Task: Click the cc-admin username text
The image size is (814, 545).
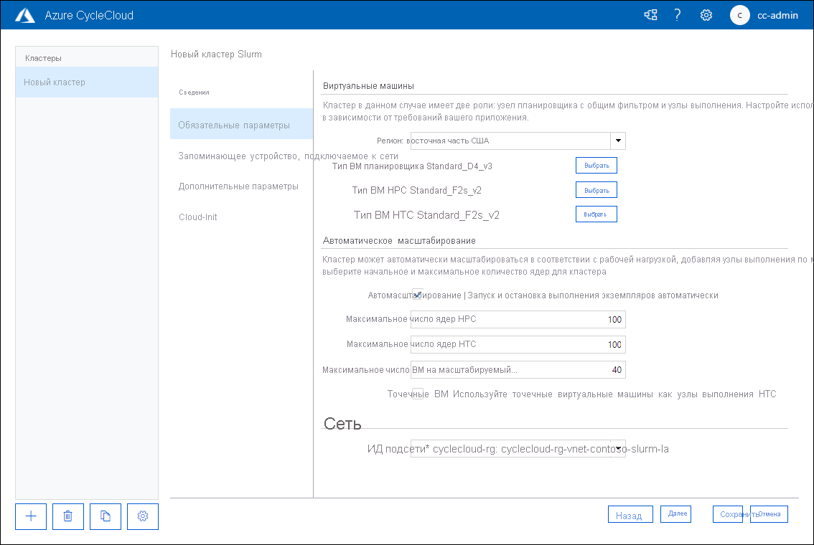Action: pyautogui.click(x=777, y=16)
